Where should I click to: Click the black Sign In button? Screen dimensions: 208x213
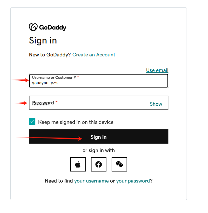99,136
